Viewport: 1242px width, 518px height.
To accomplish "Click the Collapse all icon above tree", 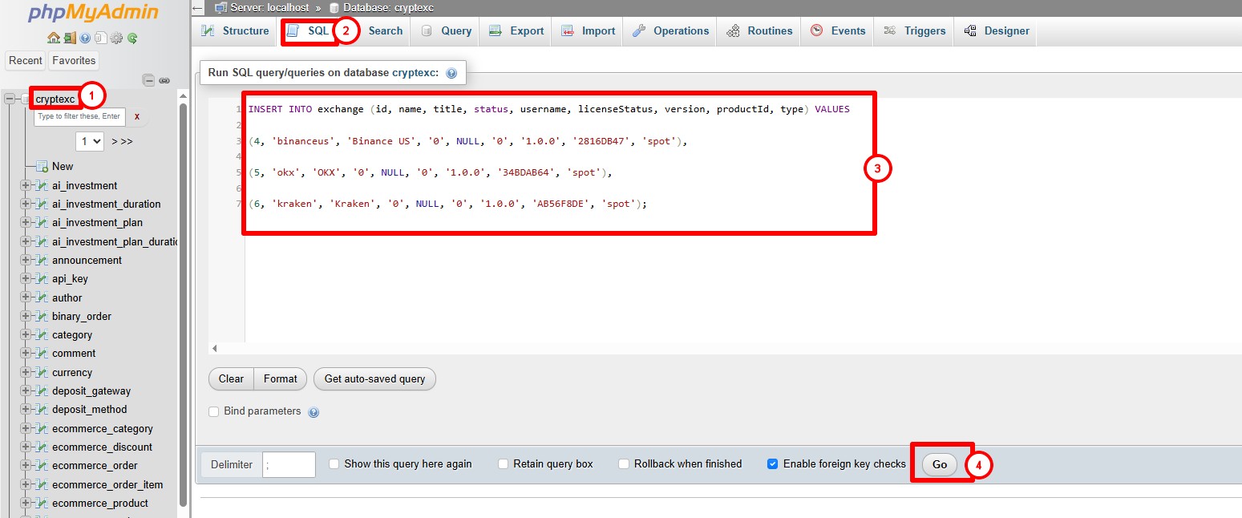I will pos(148,80).
